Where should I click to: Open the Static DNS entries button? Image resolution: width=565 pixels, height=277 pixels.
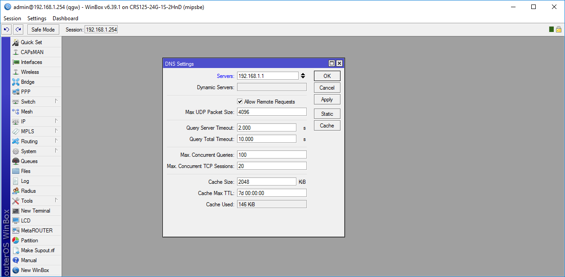click(327, 114)
